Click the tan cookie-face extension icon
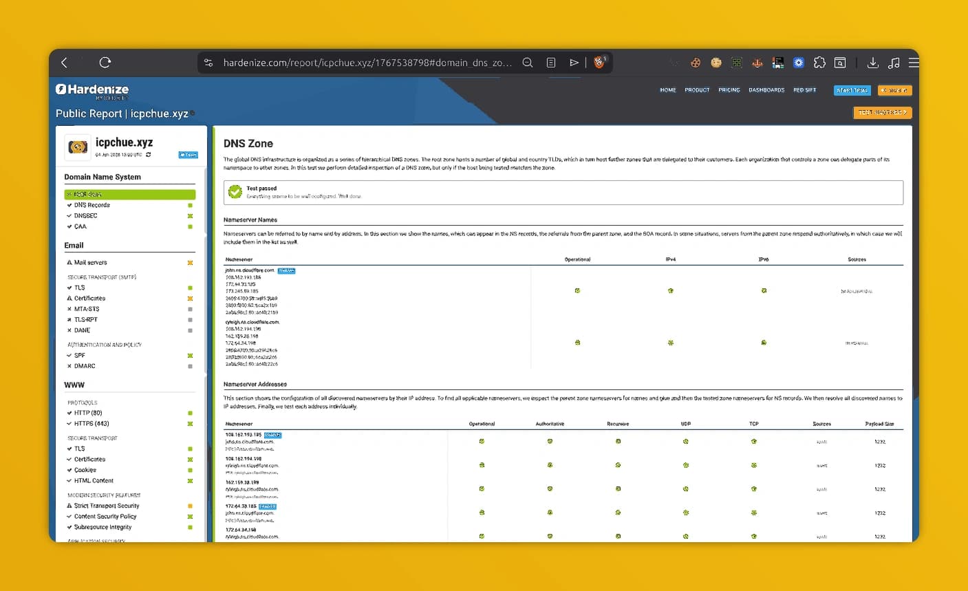Screen dimensions: 968x591 pyautogui.click(x=716, y=63)
